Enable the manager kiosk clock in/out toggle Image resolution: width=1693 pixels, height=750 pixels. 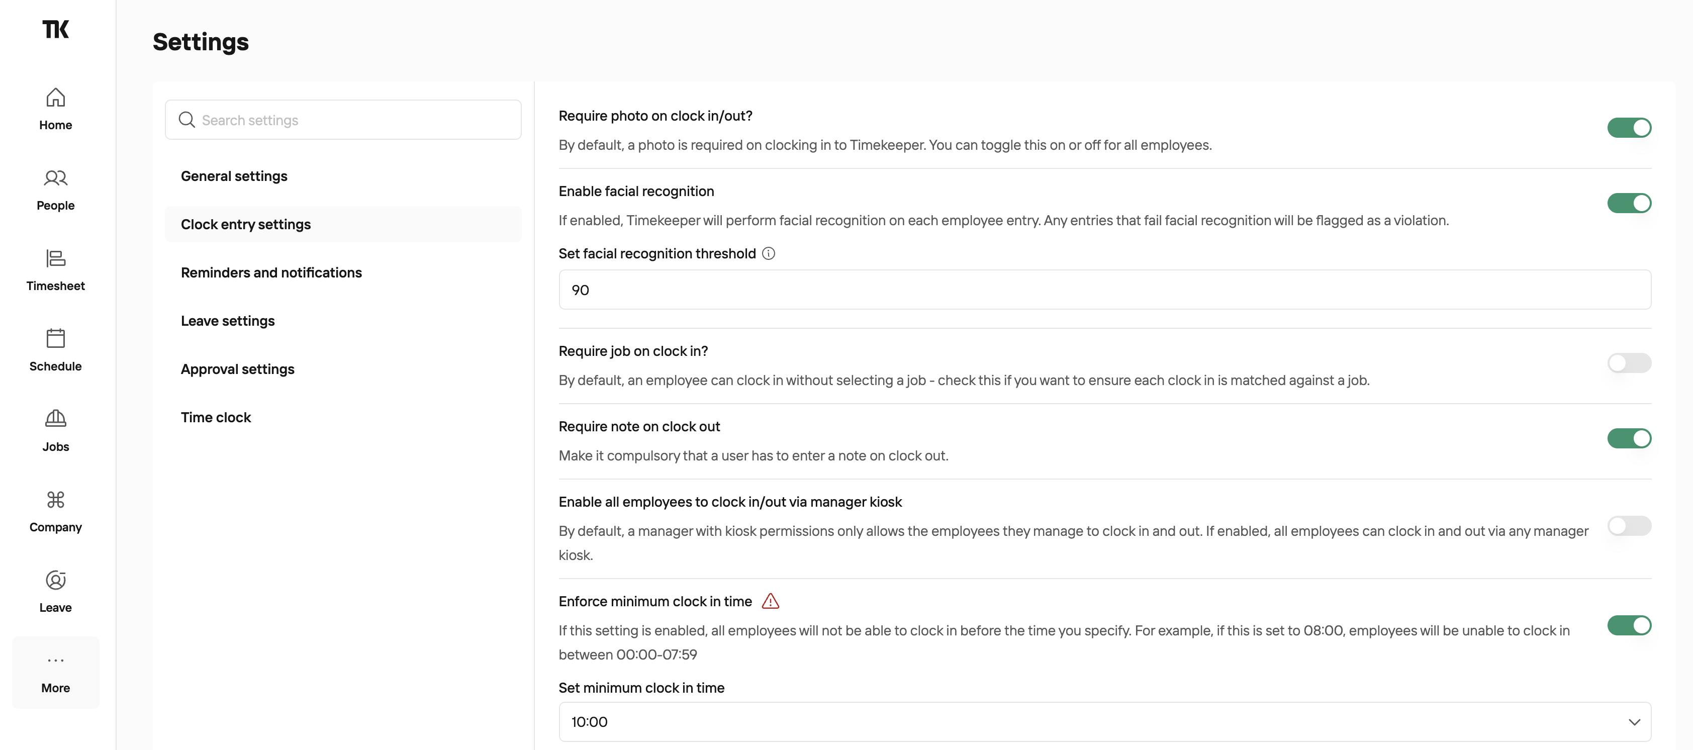click(x=1629, y=526)
